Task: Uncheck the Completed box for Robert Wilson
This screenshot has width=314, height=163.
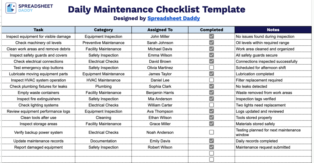Action: [x=212, y=147]
